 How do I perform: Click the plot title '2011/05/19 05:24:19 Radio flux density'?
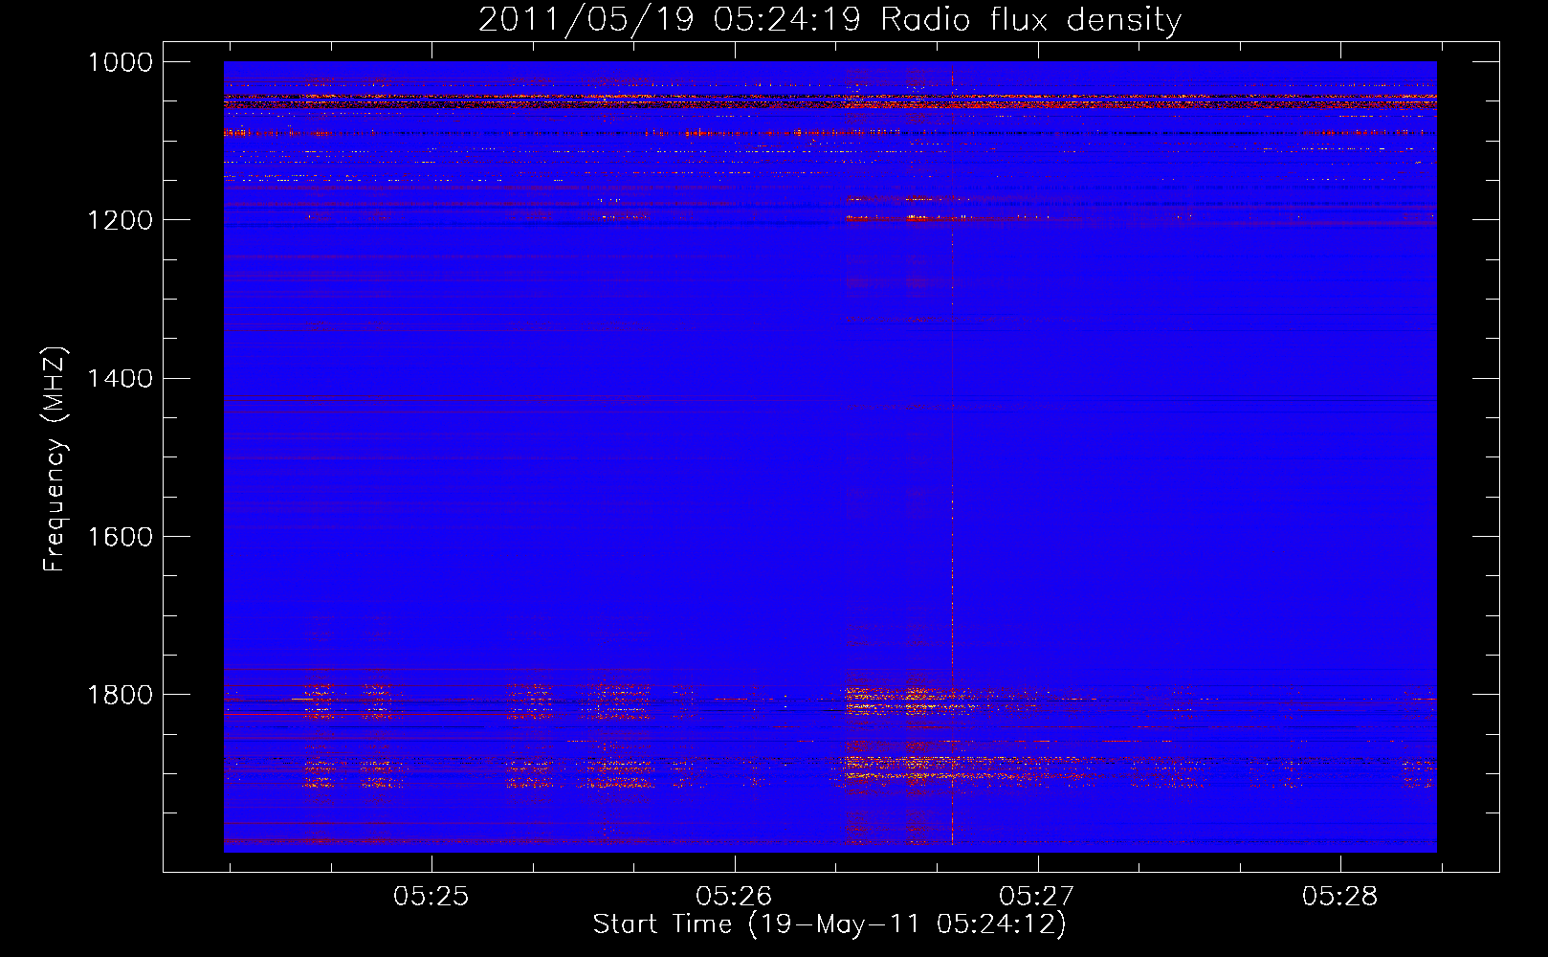tap(829, 19)
